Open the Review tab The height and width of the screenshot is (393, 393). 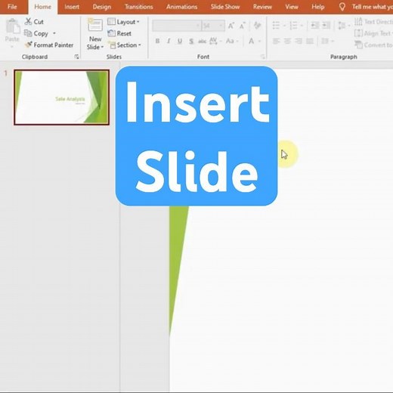tap(262, 7)
